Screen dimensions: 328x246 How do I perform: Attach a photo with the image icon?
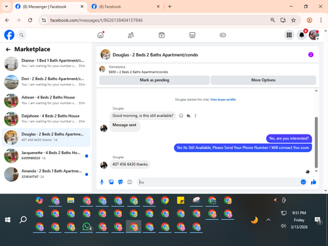(x=111, y=182)
